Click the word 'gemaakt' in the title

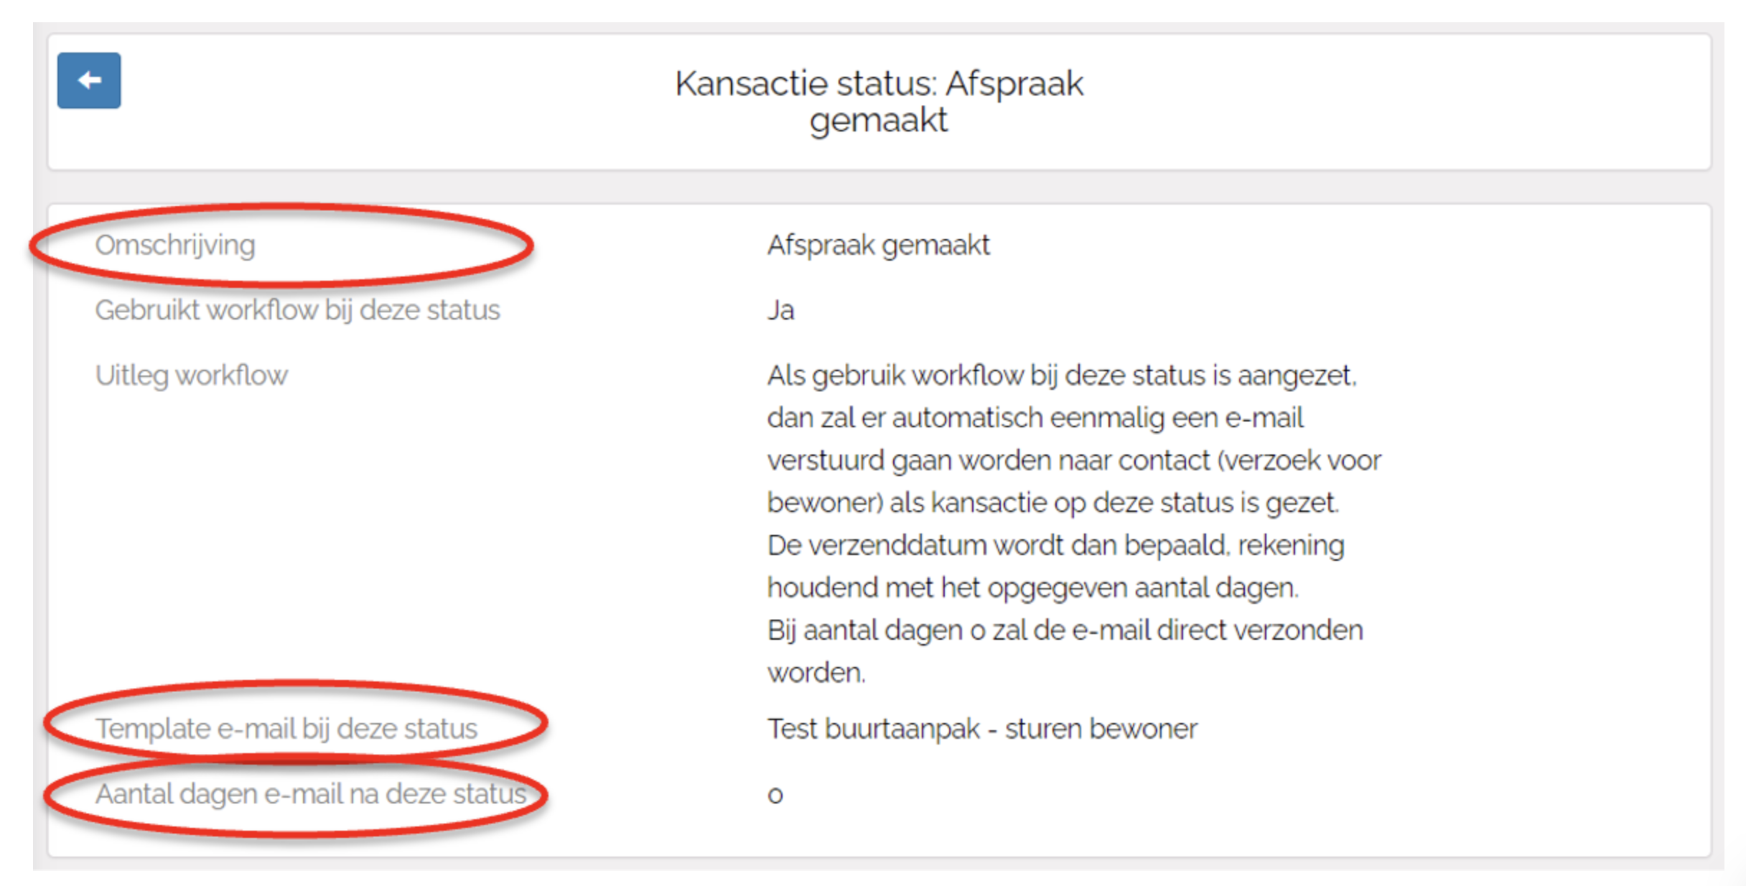click(878, 120)
